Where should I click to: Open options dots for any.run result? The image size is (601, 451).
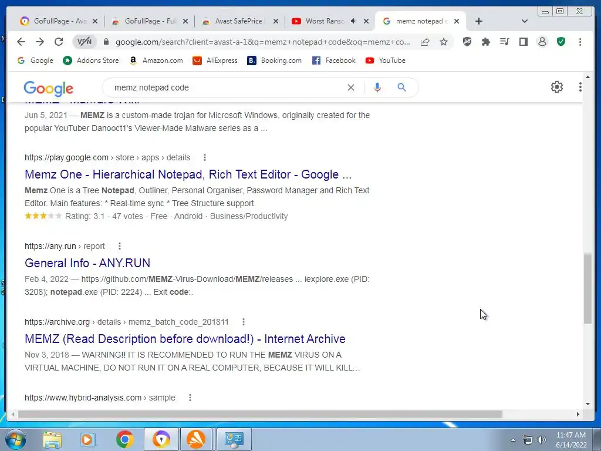tap(120, 246)
